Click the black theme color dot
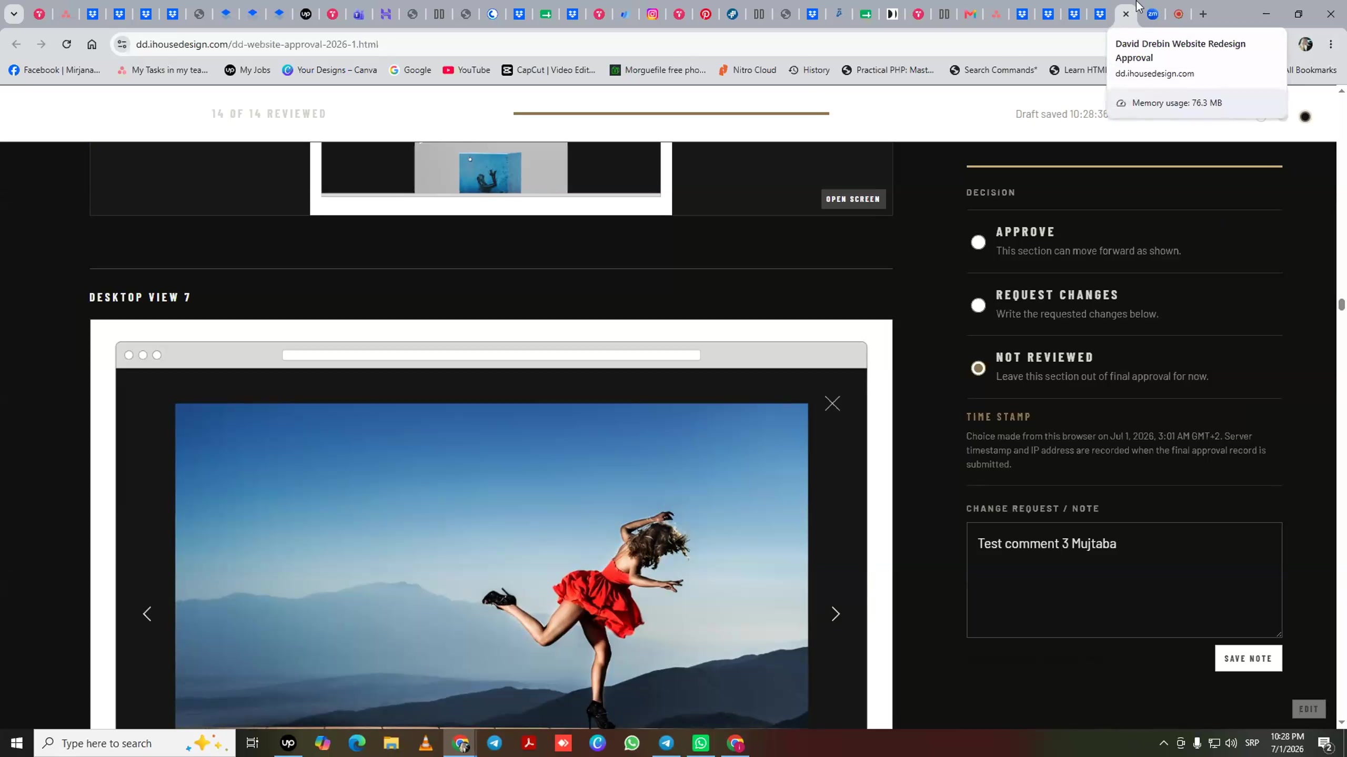1347x757 pixels. (x=1305, y=117)
